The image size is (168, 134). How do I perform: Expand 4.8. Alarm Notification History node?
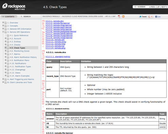tap(5, 57)
